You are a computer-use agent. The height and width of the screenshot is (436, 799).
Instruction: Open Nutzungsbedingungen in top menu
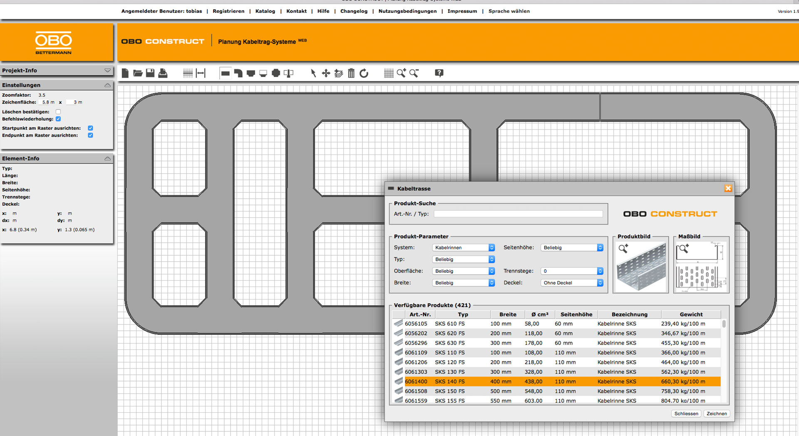click(407, 11)
